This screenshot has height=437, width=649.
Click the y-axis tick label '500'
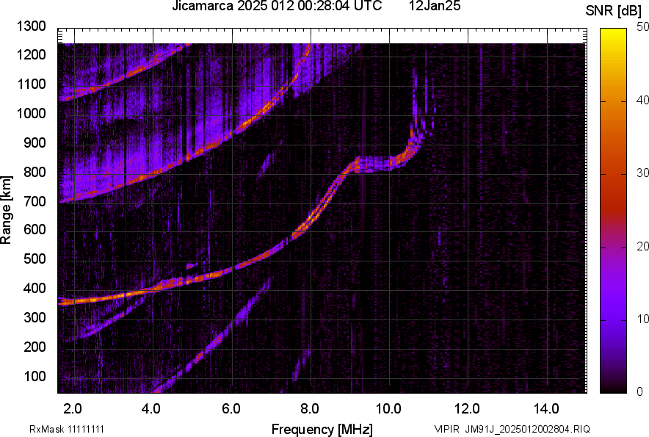pos(35,259)
